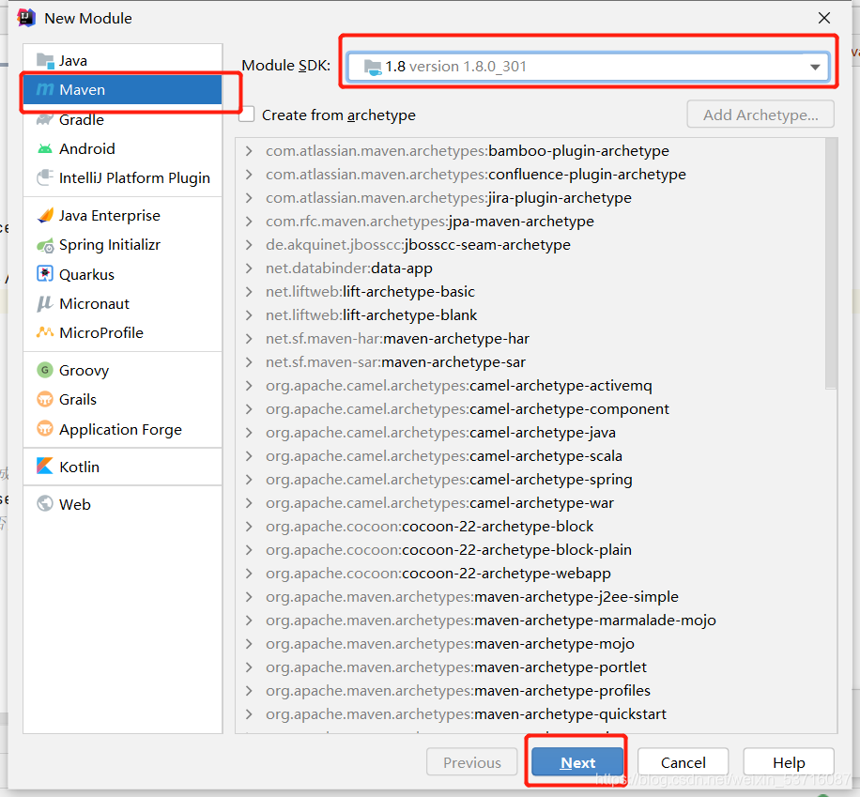Select camel-archetype-spring row
The height and width of the screenshot is (797, 860).
pyautogui.click(x=530, y=480)
